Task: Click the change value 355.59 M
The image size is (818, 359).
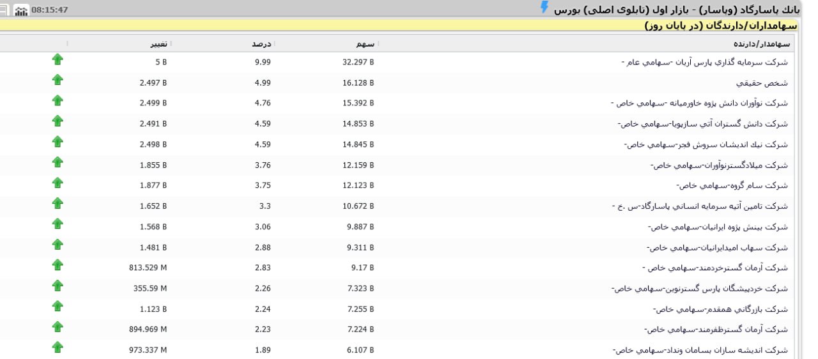Action: coord(150,289)
